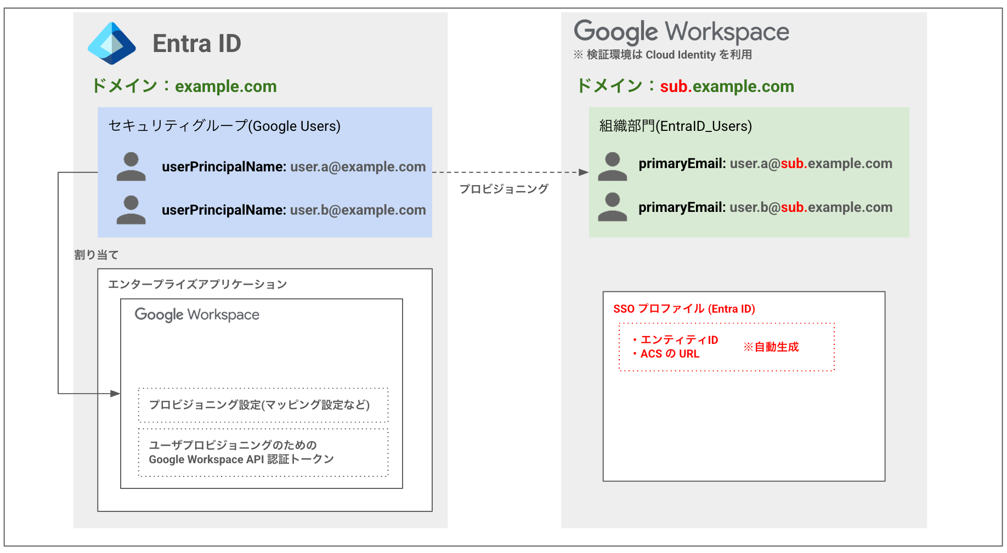Click the 組織部門(EntraID_Users) title

[x=675, y=126]
